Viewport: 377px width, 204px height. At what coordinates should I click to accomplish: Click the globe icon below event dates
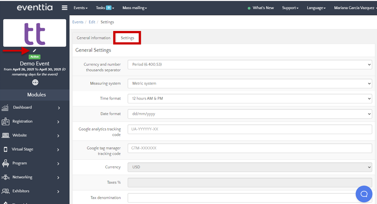tap(35, 83)
